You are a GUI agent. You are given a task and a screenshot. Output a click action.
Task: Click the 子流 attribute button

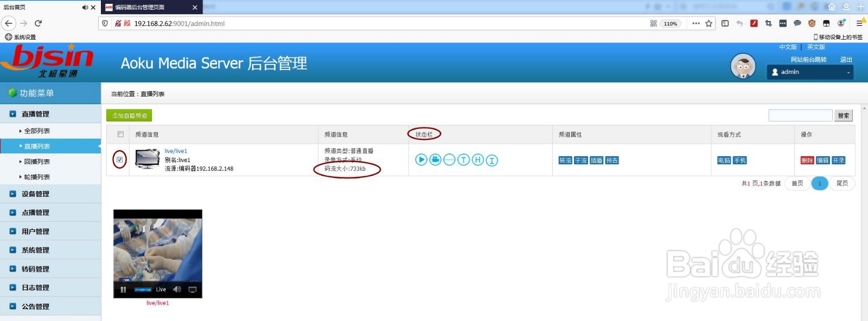[581, 160]
